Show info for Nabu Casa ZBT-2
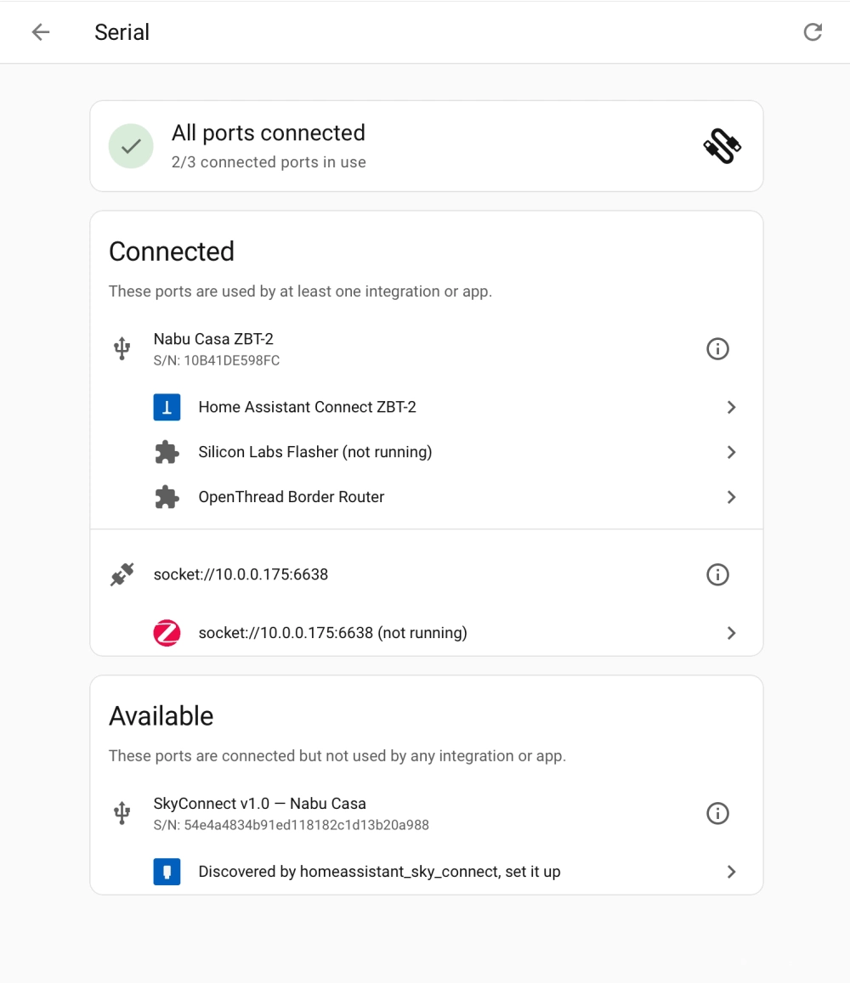Viewport: 850px width, 983px height. [x=717, y=349]
